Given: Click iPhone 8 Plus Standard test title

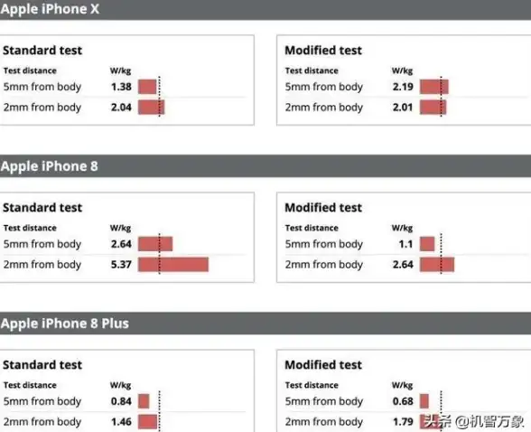Looking at the screenshot, I should (42, 364).
